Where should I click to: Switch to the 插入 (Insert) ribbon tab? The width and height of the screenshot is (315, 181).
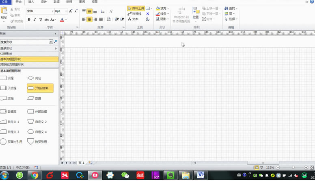click(31, 2)
